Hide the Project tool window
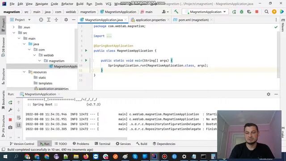 click(x=74, y=20)
